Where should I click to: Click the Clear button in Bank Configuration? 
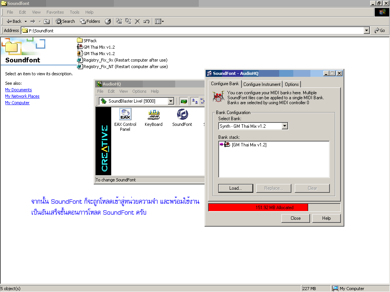coord(312,188)
